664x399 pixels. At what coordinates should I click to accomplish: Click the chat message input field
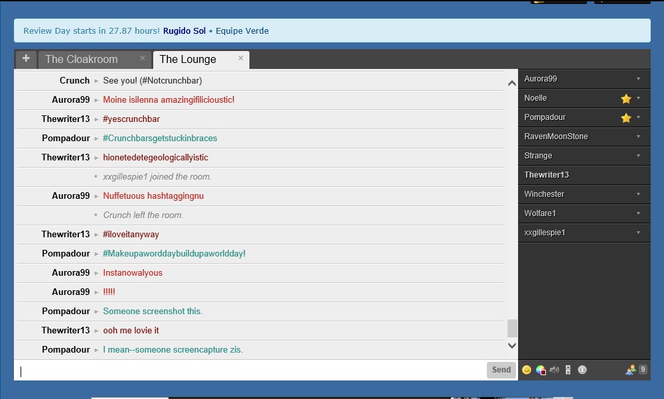(250, 370)
